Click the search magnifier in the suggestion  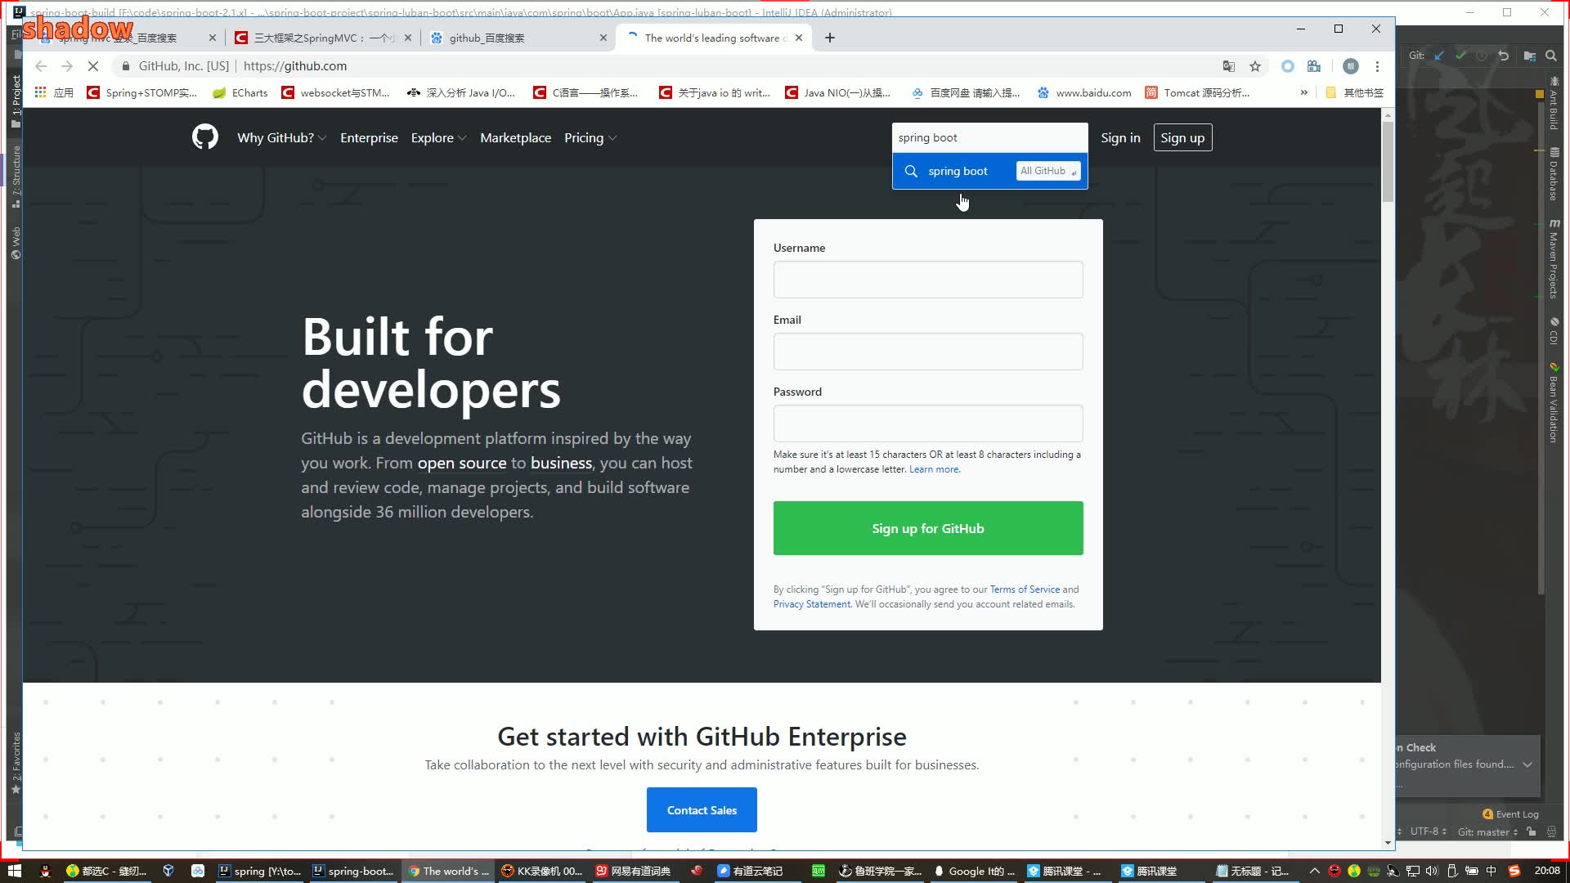click(x=911, y=171)
